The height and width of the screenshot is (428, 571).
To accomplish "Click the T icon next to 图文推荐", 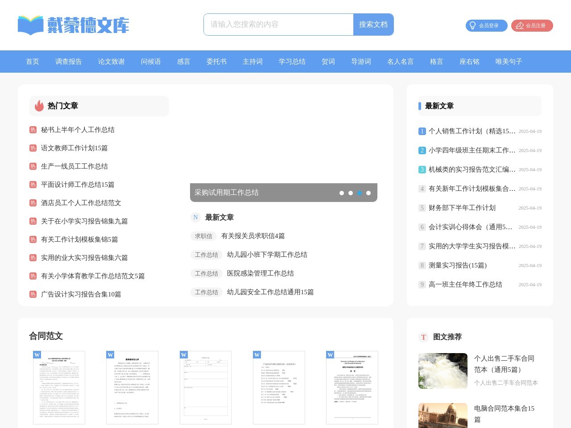I will click(x=423, y=337).
